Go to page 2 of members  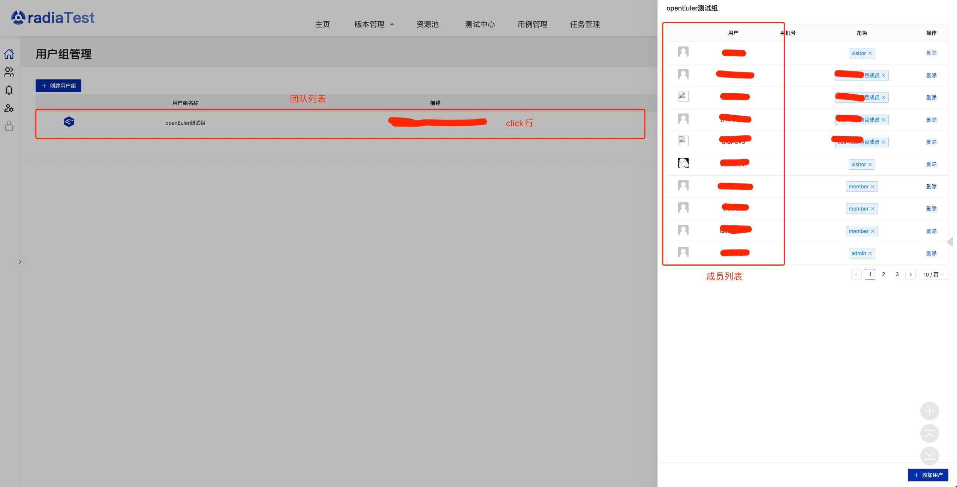pos(884,274)
